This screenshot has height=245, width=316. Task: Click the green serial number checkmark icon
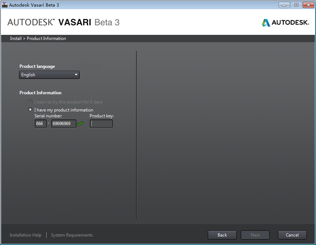(x=80, y=124)
